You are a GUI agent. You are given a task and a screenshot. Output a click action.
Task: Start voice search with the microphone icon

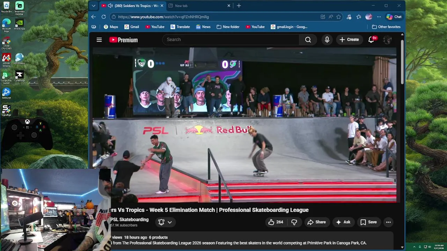point(327,40)
